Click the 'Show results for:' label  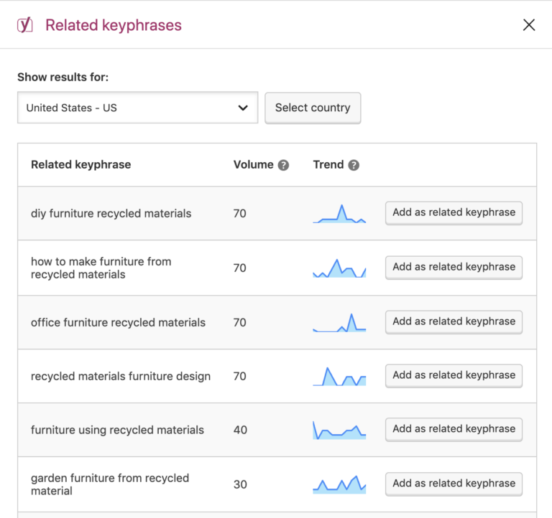tap(63, 77)
